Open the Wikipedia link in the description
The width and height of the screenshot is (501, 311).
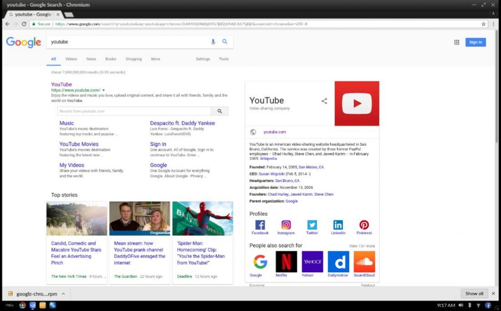pyautogui.click(x=268, y=158)
